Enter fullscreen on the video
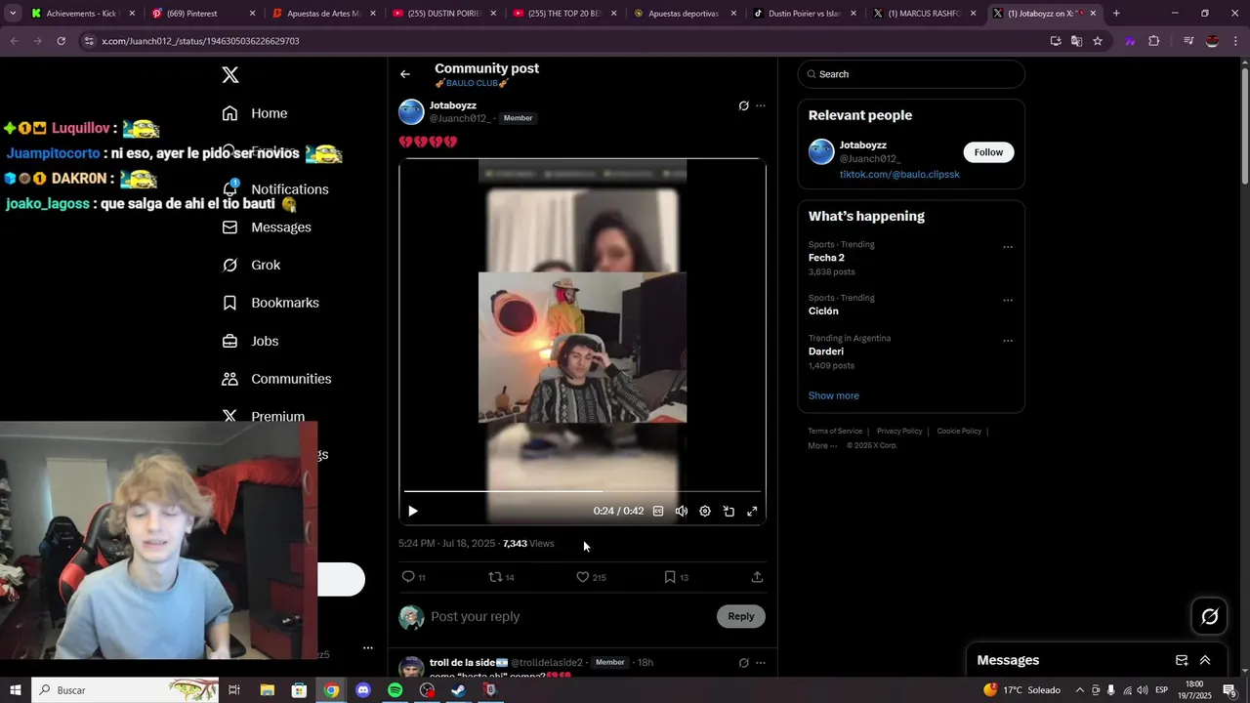This screenshot has height=703, width=1250. (752, 511)
